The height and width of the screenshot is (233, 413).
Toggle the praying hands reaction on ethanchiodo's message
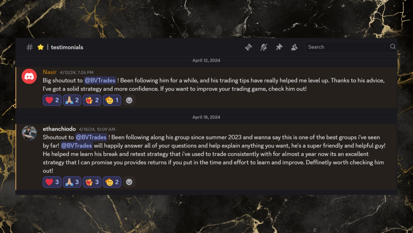[x=72, y=182]
